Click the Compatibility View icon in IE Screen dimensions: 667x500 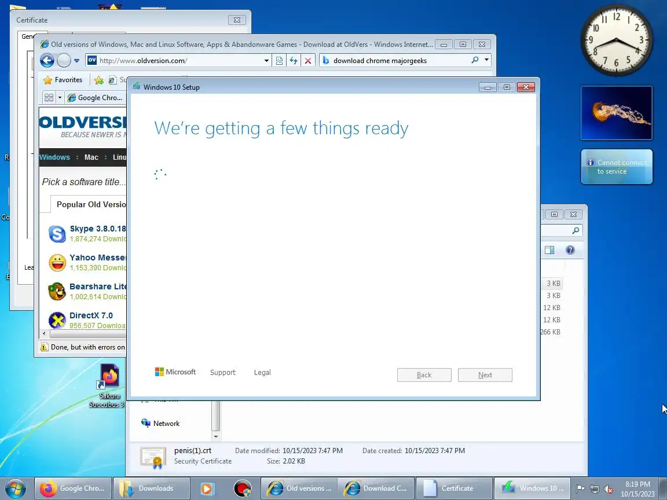(x=279, y=60)
